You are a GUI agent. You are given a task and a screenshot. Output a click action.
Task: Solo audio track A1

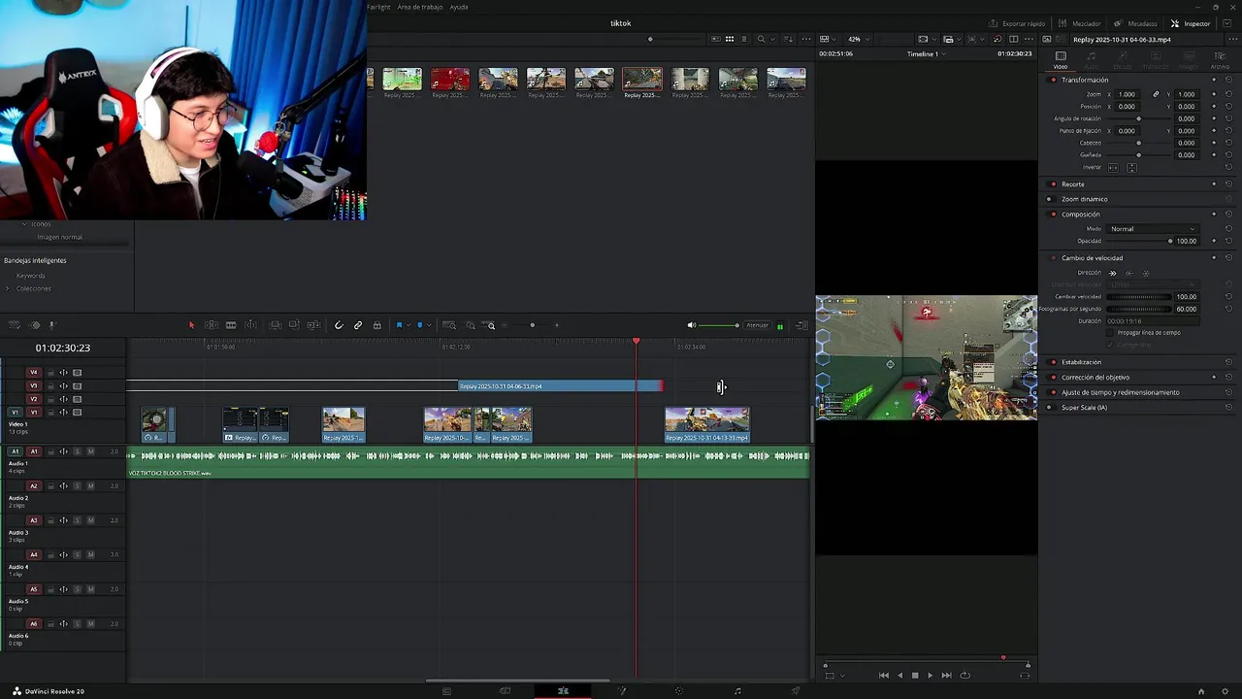pos(78,451)
